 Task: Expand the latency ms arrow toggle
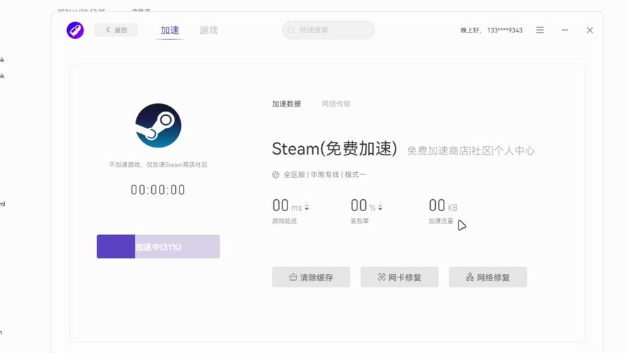click(307, 207)
